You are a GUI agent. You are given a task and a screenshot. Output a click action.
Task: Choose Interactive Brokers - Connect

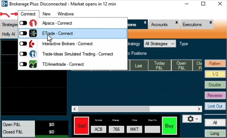point(73,44)
